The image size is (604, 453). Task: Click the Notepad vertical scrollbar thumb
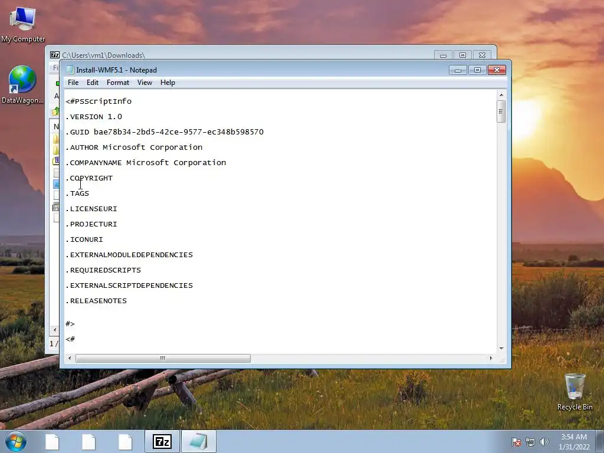tap(501, 111)
